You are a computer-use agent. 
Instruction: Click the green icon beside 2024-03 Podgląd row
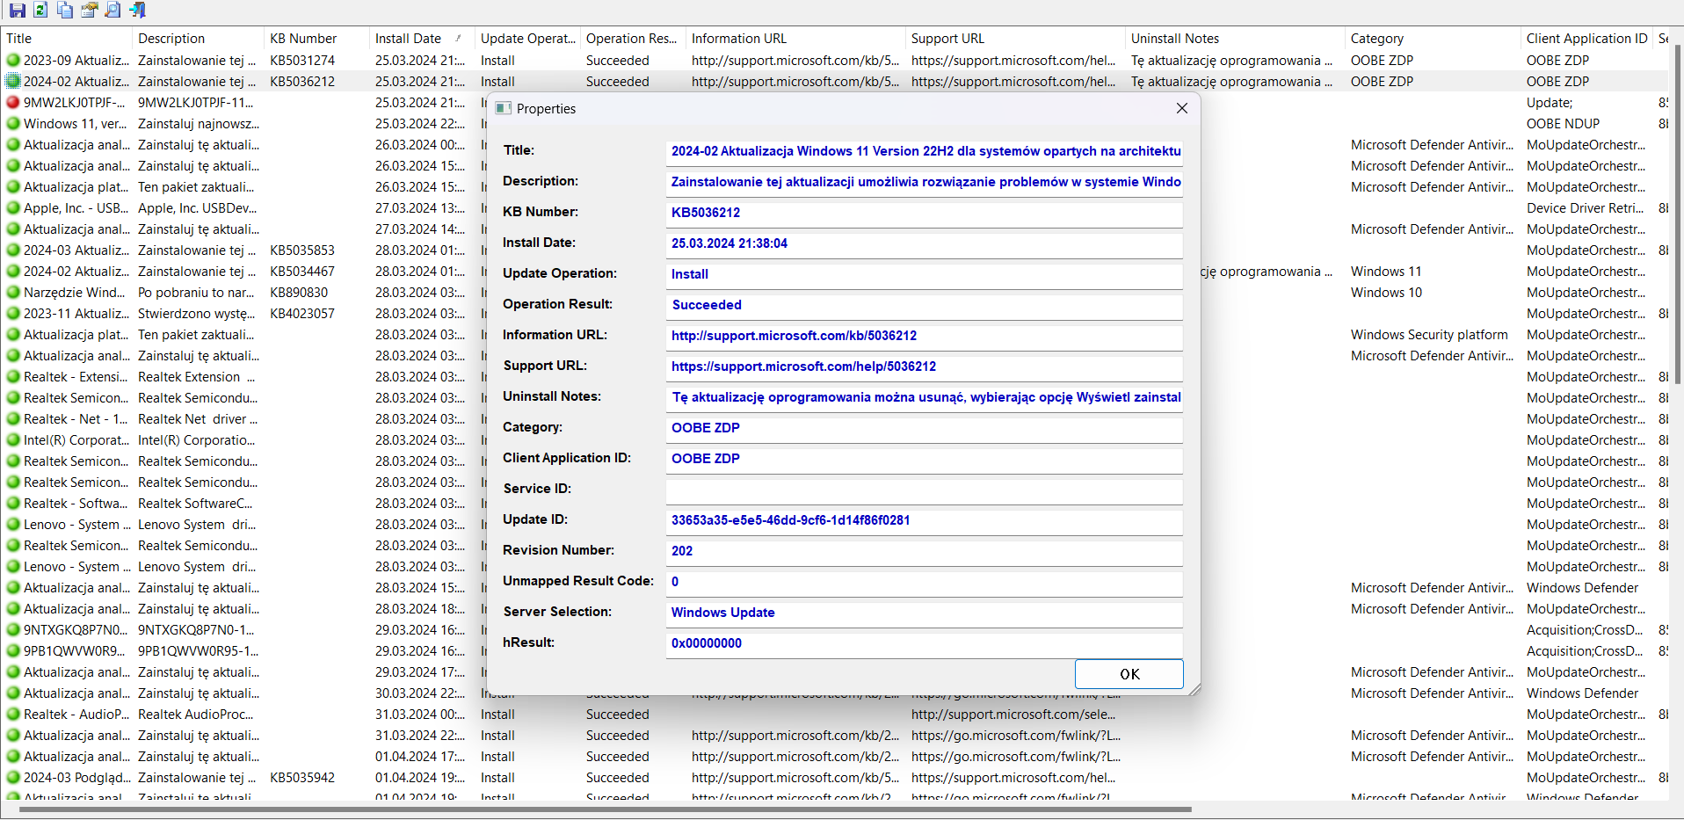(x=13, y=778)
